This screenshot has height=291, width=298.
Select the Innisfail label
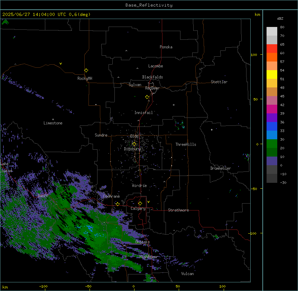point(143,113)
